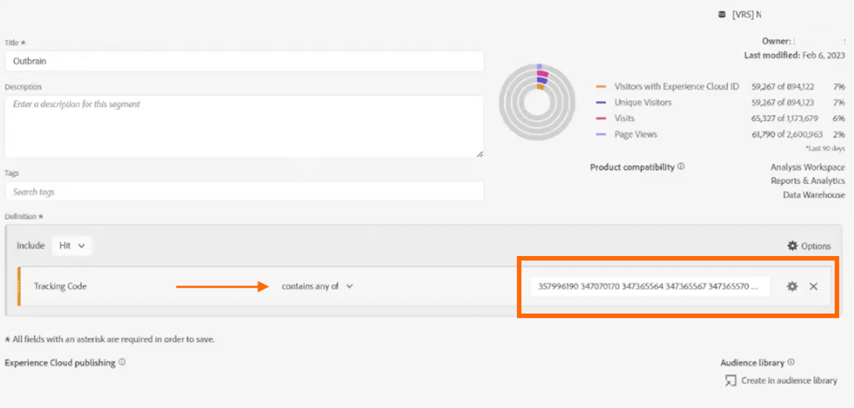
Task: Click the Unique Visitors legend color marker
Action: 601,102
